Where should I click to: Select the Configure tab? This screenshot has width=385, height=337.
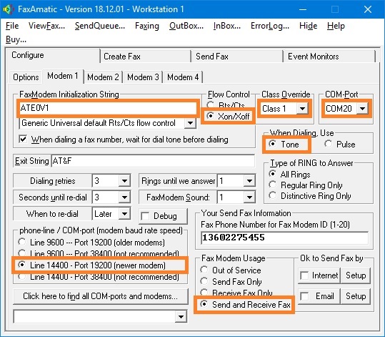pos(53,55)
